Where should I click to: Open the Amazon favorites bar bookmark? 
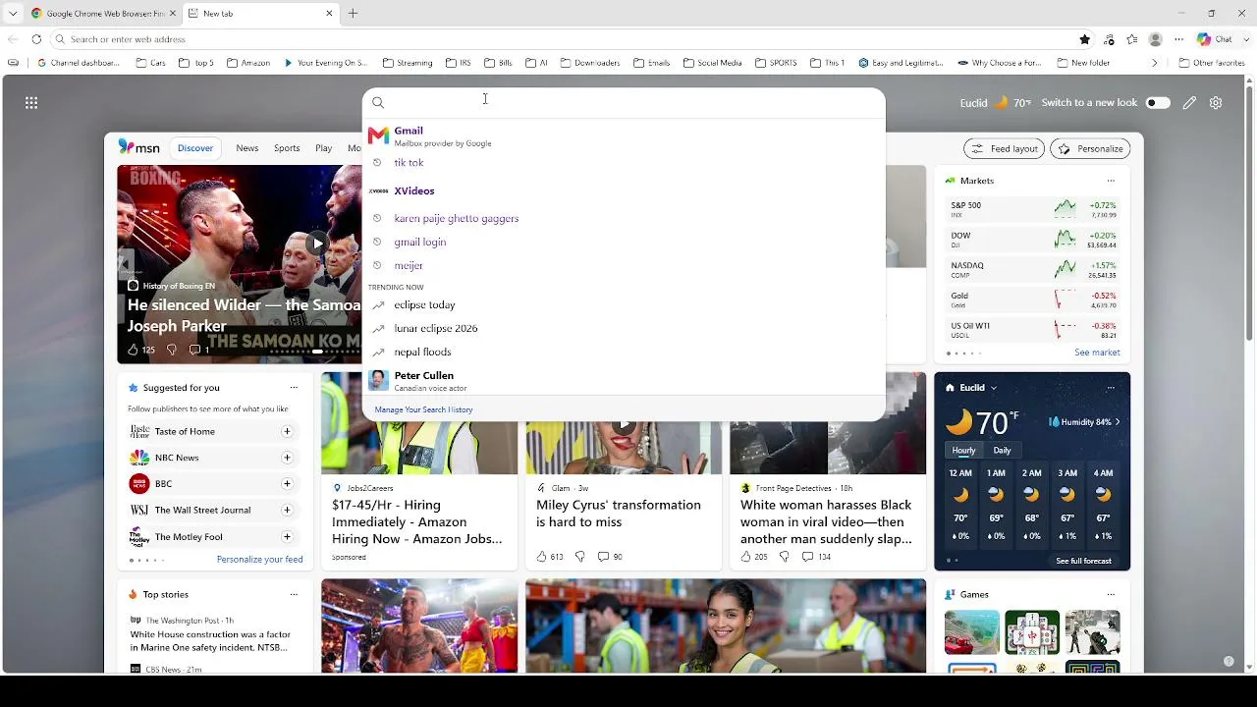248,63
